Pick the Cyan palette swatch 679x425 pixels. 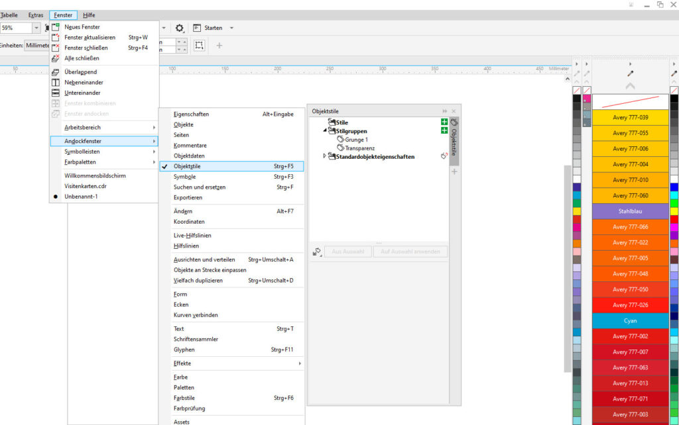coord(630,320)
